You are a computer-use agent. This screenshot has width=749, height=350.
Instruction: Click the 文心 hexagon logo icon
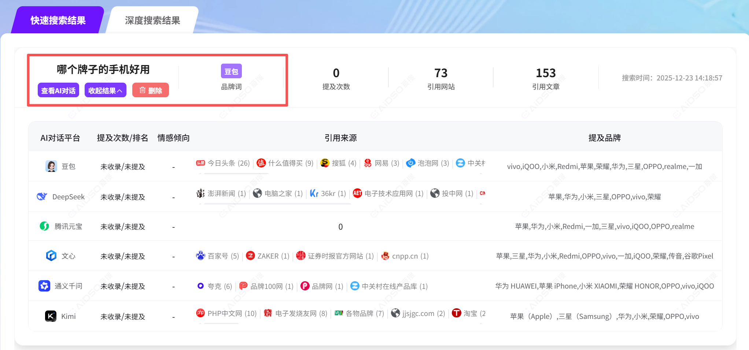tap(51, 256)
